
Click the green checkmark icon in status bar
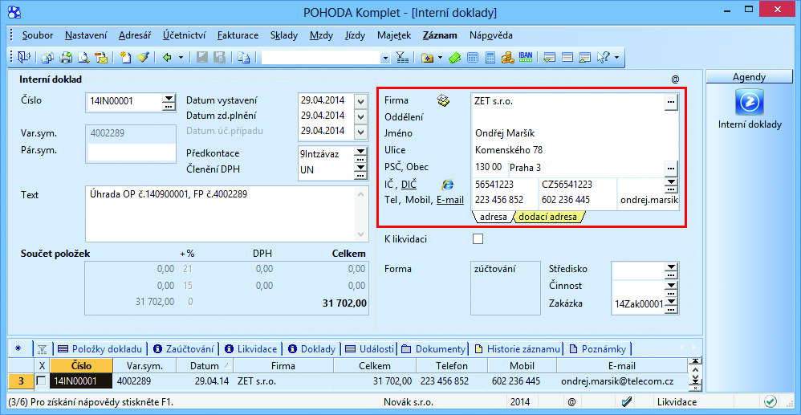point(771,401)
